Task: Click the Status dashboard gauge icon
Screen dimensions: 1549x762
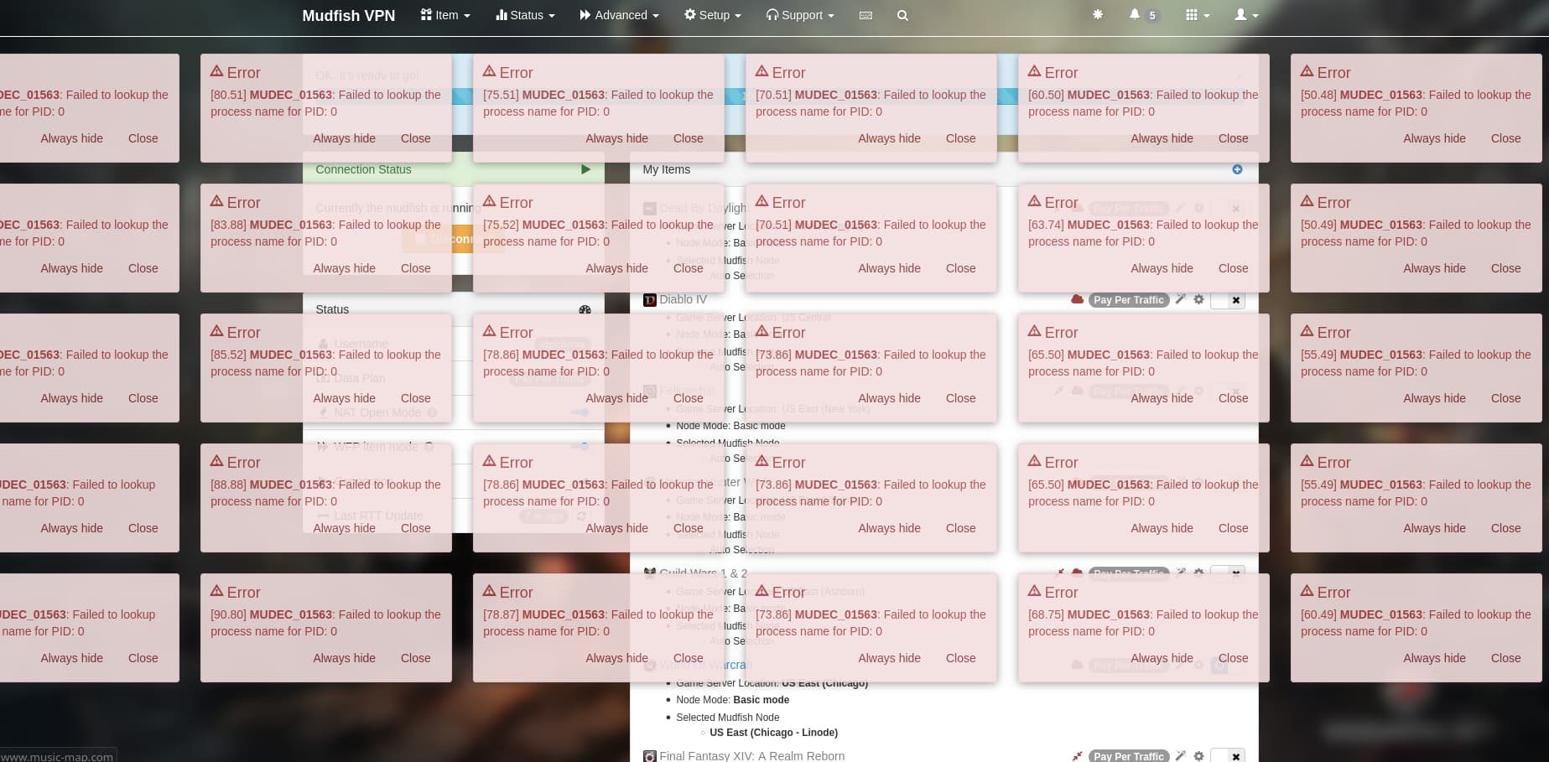Action: pos(585,309)
